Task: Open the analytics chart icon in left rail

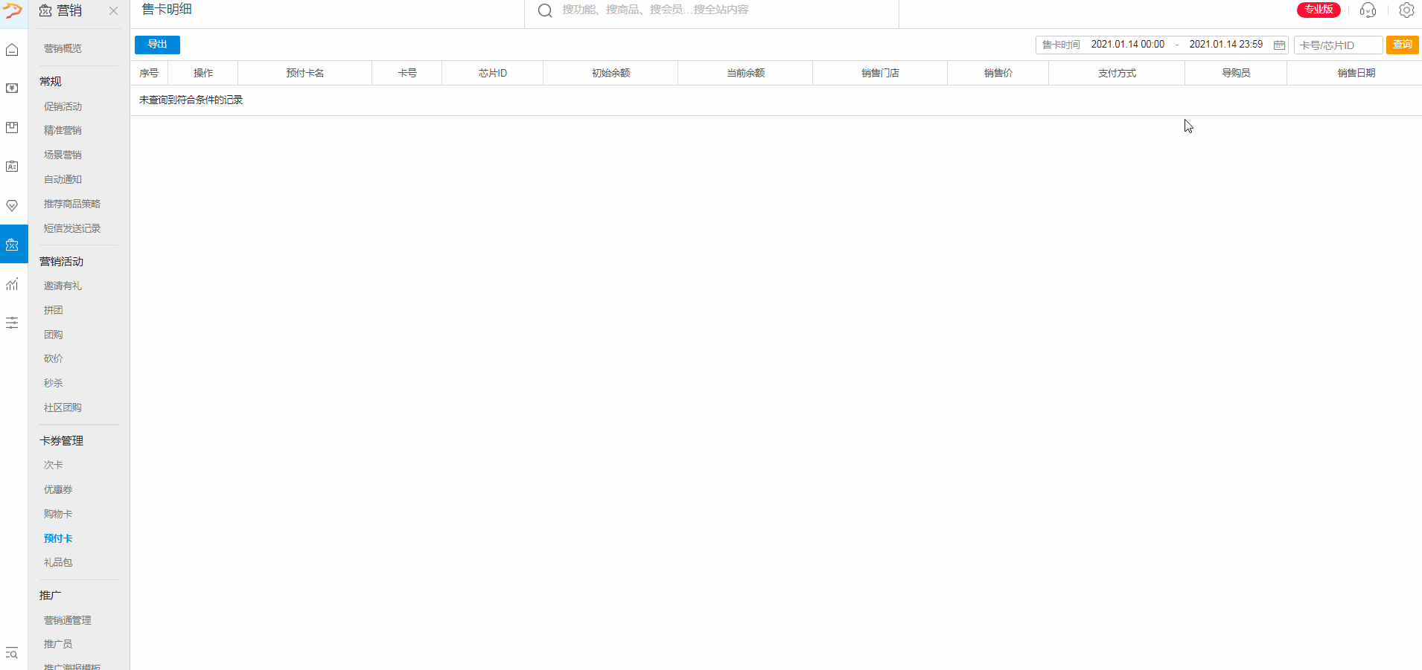Action: [x=12, y=284]
